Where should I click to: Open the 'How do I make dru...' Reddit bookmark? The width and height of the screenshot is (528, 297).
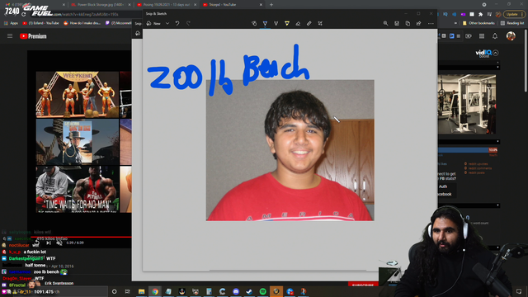82,23
